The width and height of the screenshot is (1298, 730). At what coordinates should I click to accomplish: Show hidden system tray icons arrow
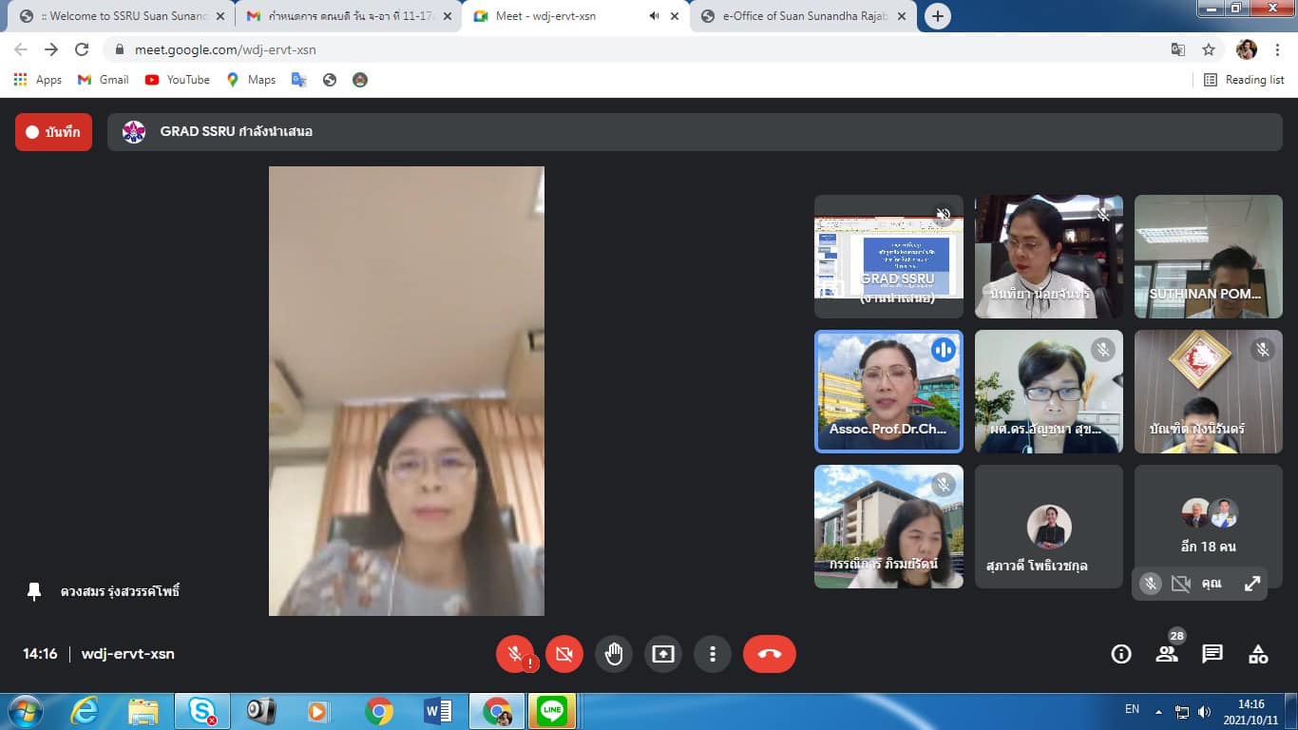[1158, 711]
